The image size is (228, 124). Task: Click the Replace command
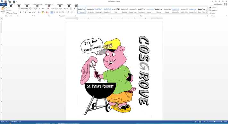[213, 11]
